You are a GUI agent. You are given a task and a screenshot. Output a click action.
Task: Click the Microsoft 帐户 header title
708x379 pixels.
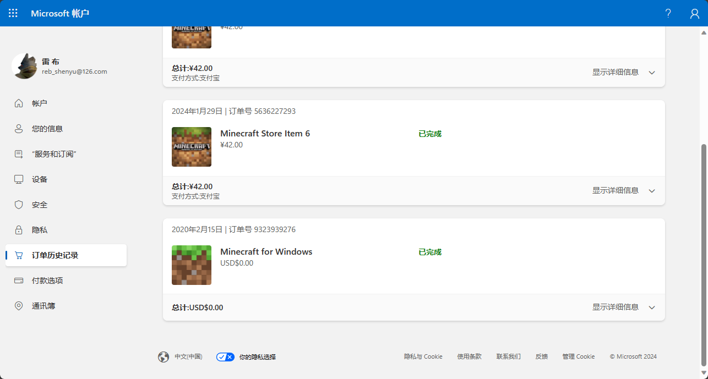pos(60,13)
